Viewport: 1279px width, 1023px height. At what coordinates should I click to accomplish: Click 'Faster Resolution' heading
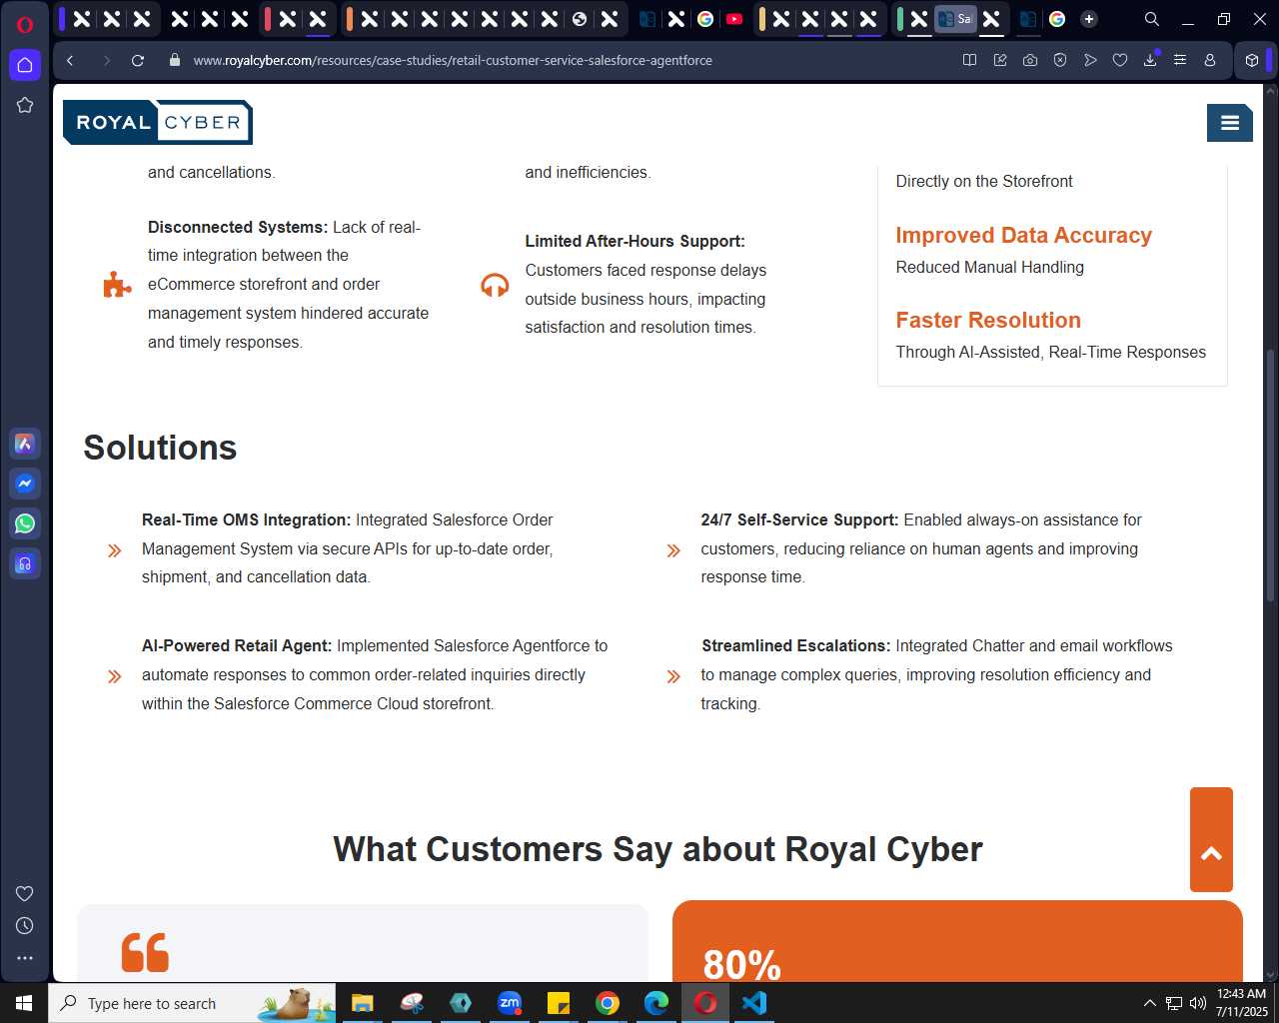(x=988, y=321)
